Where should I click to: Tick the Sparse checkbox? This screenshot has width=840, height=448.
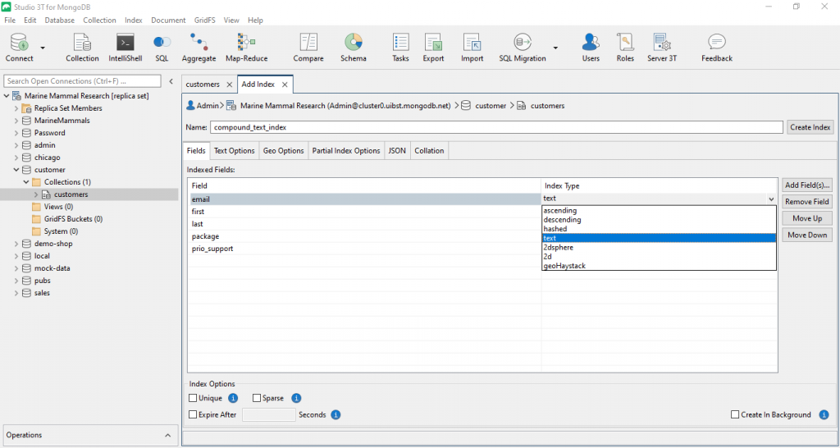click(257, 398)
